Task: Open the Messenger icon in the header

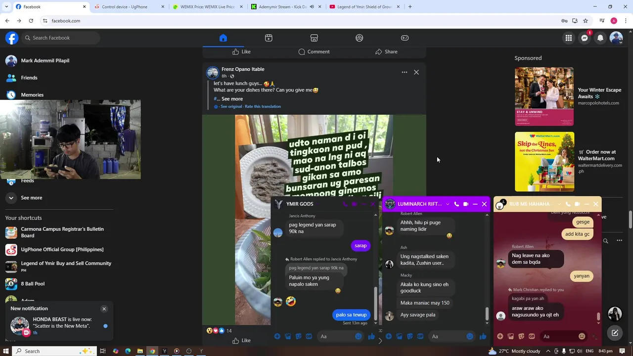Action: coord(585,38)
